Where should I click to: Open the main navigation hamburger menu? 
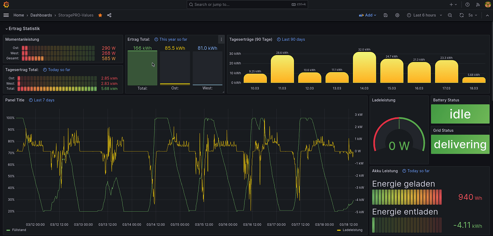6,15
